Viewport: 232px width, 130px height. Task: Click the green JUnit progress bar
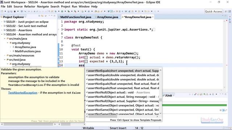tap(194, 105)
